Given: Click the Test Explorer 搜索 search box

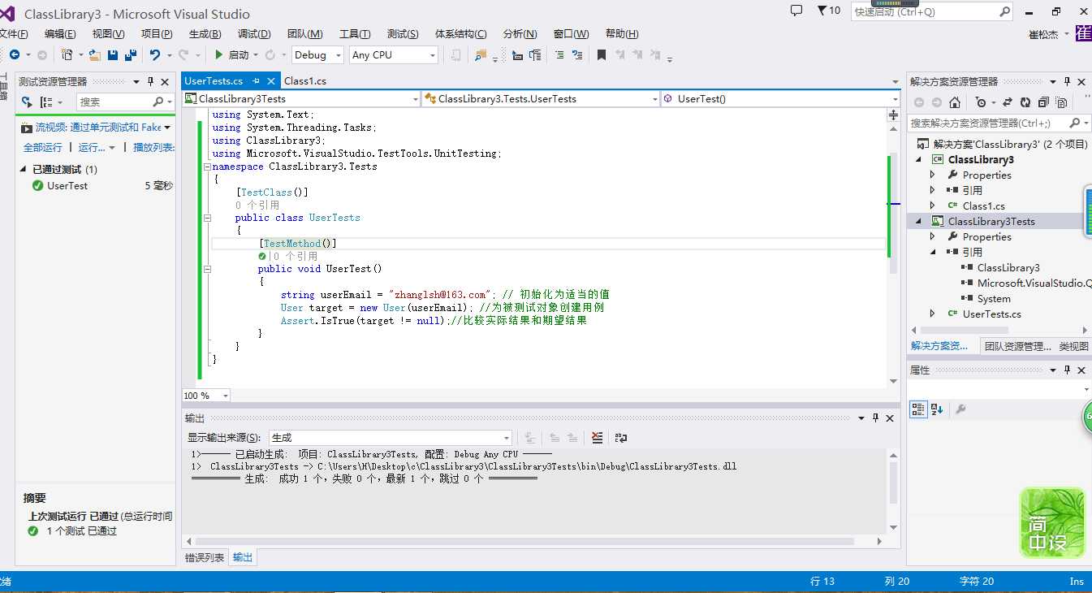Looking at the screenshot, I should 125,102.
